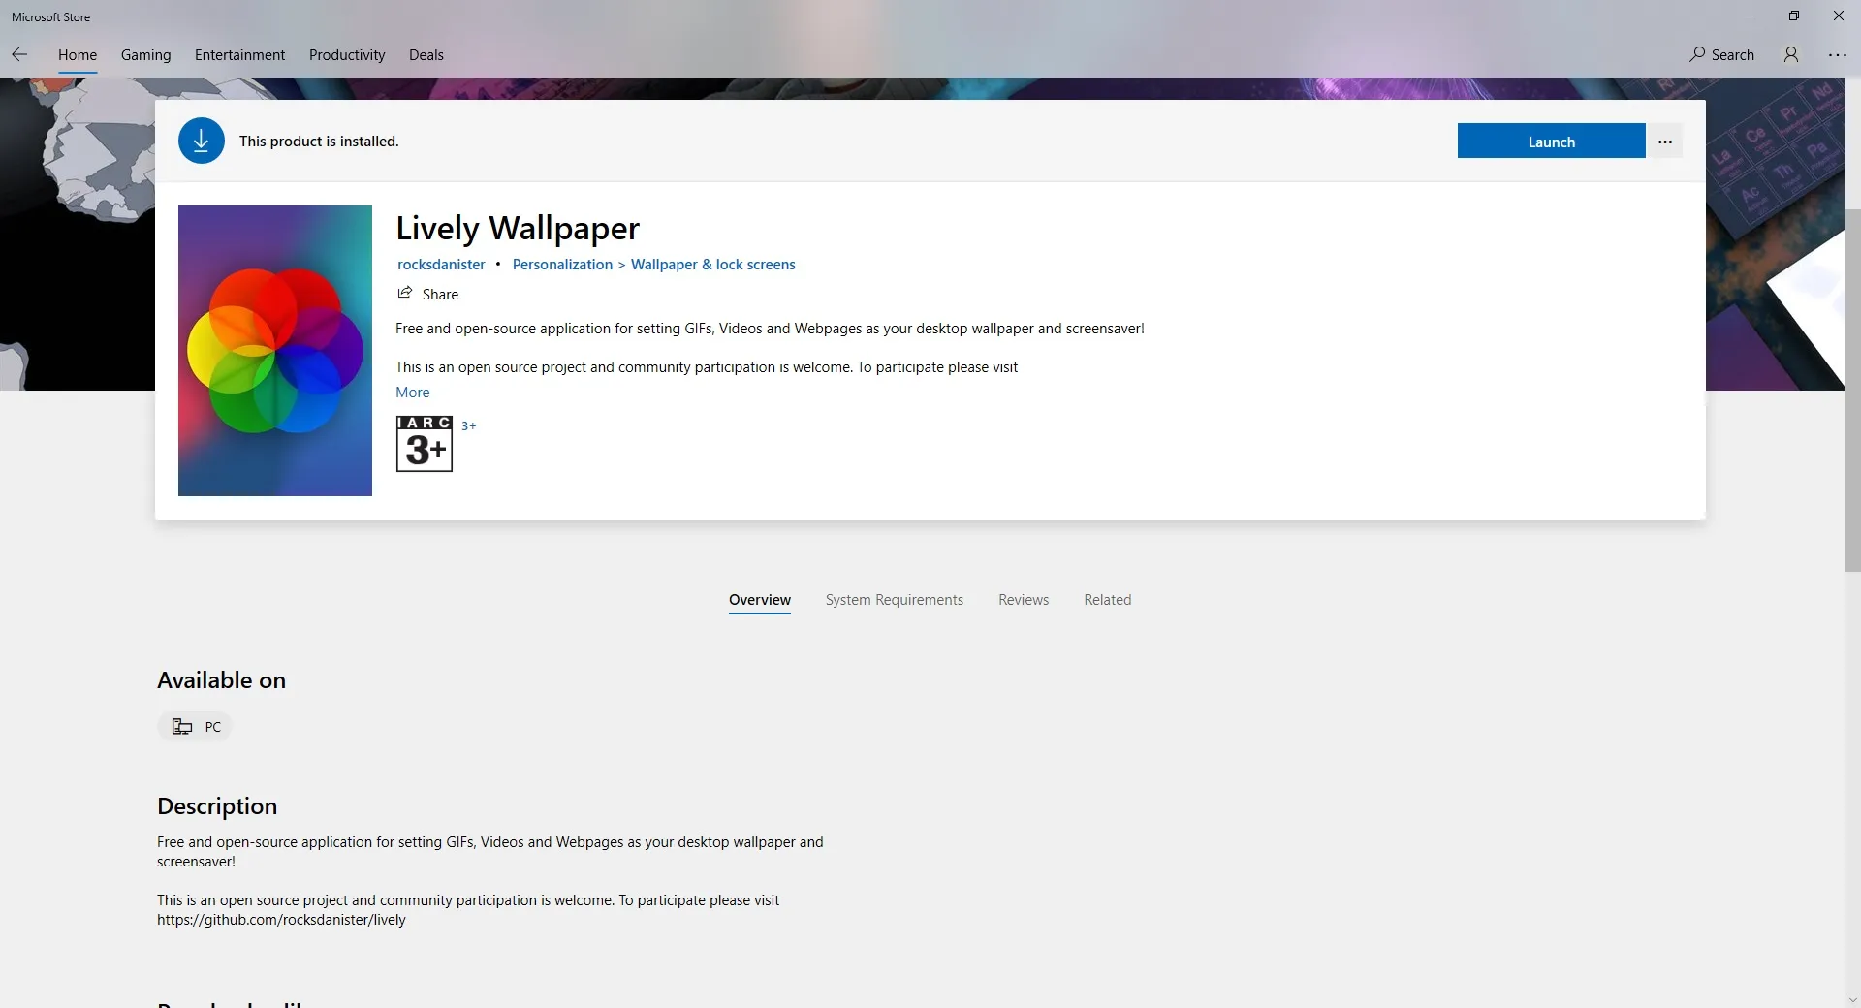This screenshot has height=1008, width=1861.
Task: Click the small 3+ rating link
Action: 469,426
